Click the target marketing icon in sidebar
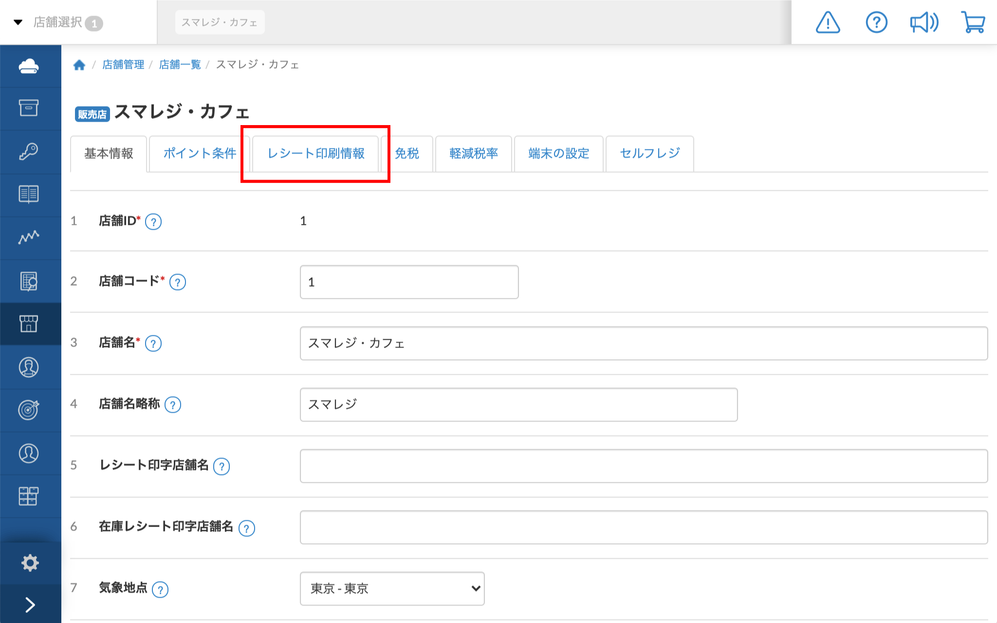 click(x=29, y=410)
